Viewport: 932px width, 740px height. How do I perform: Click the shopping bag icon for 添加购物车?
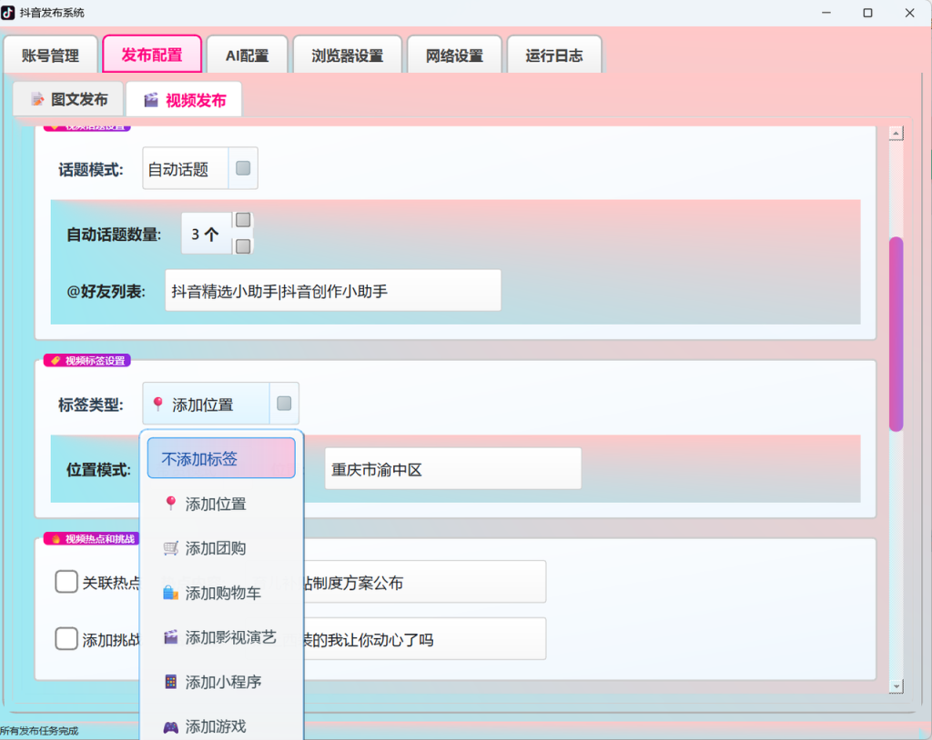click(170, 593)
